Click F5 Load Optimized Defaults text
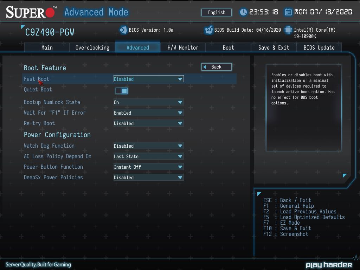The height and width of the screenshot is (270, 360). coord(304,217)
